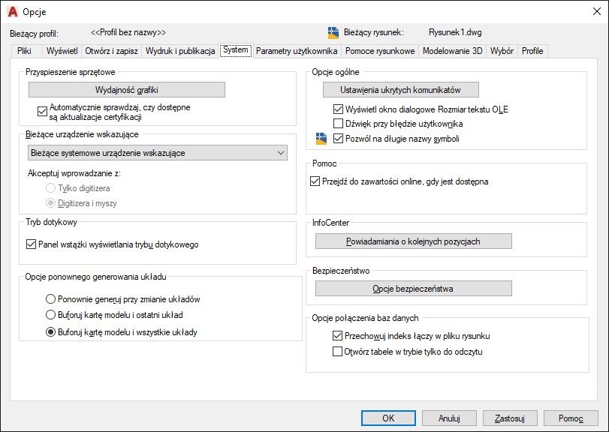Disable Wyświetl okno dialogowe Rozmiar tekstu OLE
This screenshot has width=609, height=432.
[x=338, y=109]
